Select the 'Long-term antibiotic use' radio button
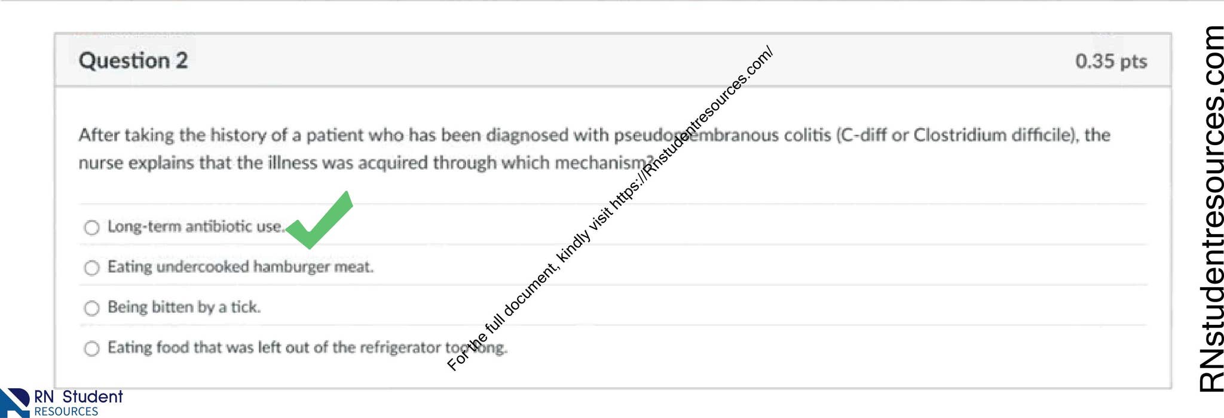The width and height of the screenshot is (1224, 418). tap(91, 228)
